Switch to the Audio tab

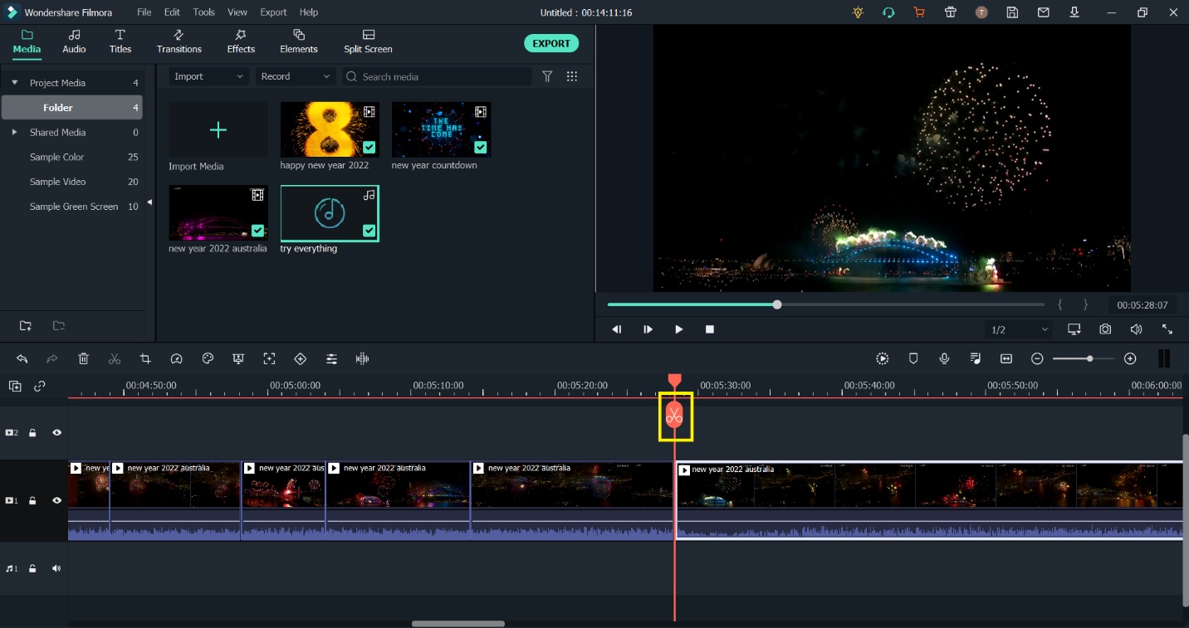(x=74, y=41)
